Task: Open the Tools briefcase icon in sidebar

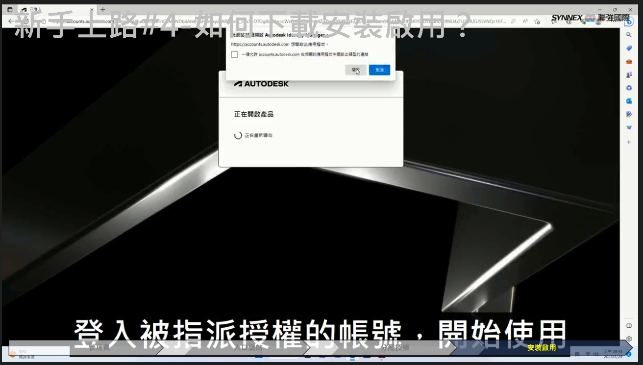Action: pos(629,61)
